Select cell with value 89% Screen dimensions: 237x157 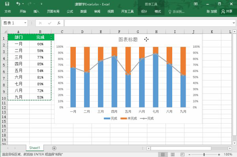(40, 84)
